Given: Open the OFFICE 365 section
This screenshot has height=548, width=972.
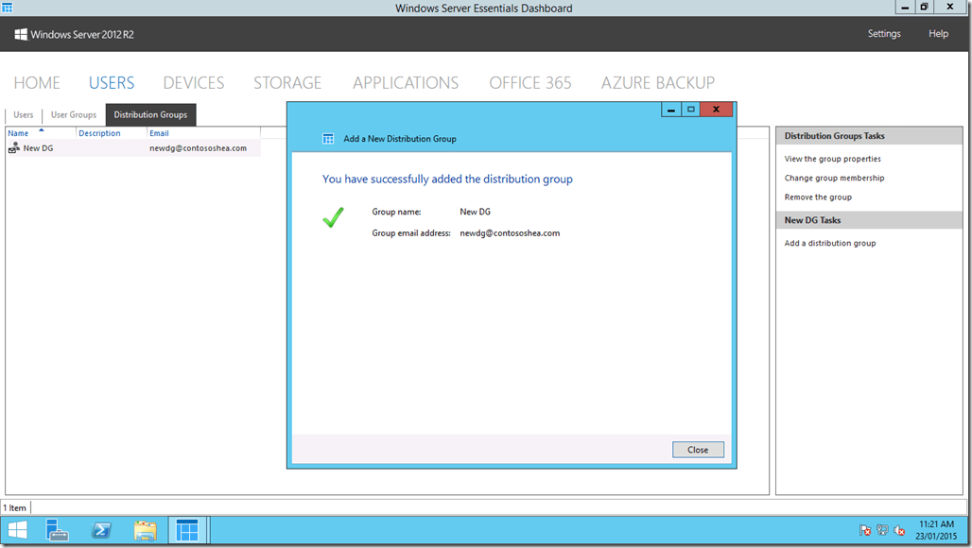Looking at the screenshot, I should (529, 82).
